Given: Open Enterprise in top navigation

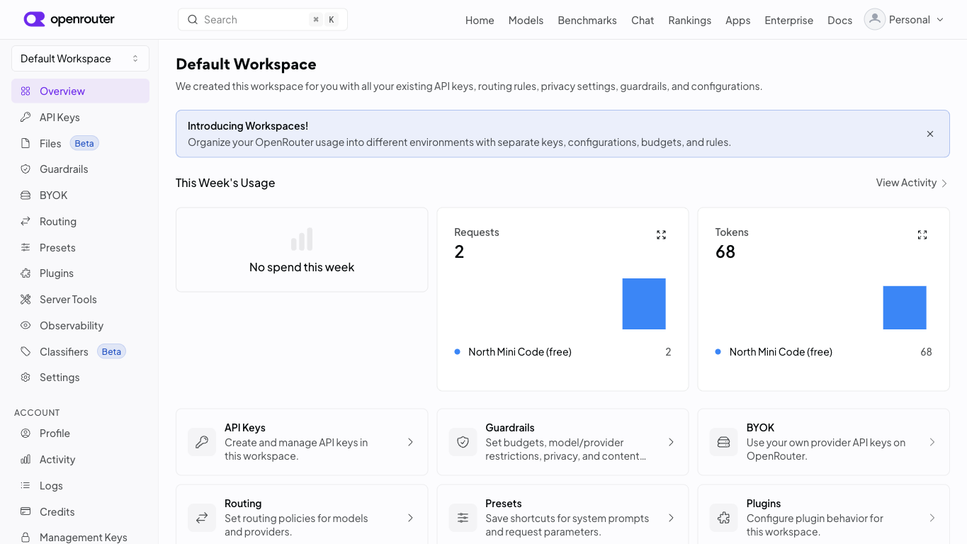Looking at the screenshot, I should click(x=788, y=20).
